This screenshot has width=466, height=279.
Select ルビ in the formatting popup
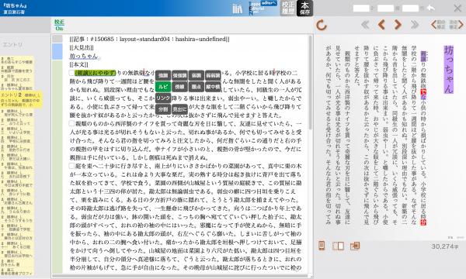pos(163,87)
